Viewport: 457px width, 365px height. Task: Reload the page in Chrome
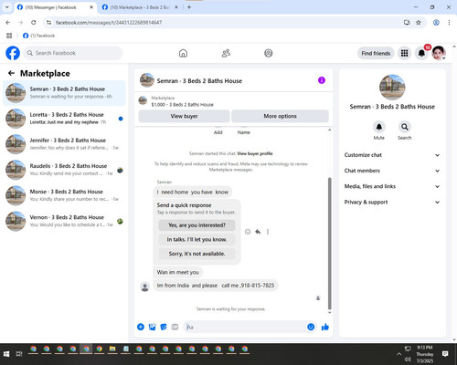pos(34,22)
